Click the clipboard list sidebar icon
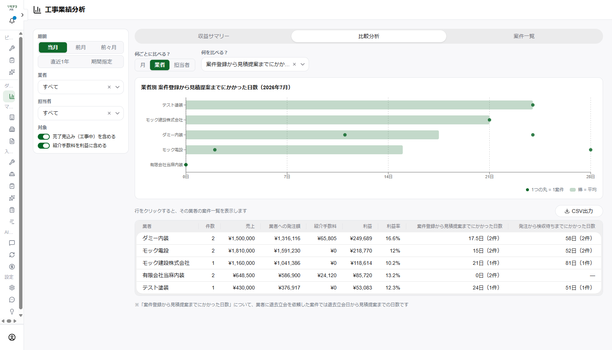This screenshot has width=612, height=350. click(12, 210)
